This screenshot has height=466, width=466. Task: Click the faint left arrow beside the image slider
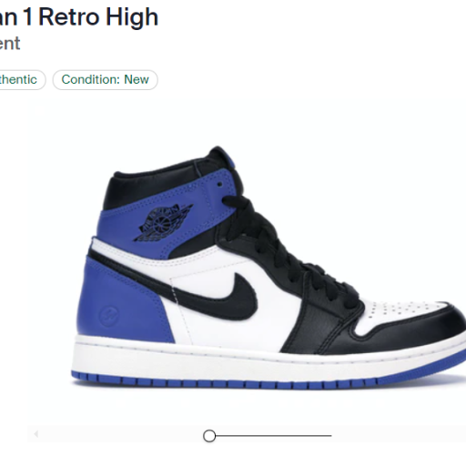coord(36,434)
